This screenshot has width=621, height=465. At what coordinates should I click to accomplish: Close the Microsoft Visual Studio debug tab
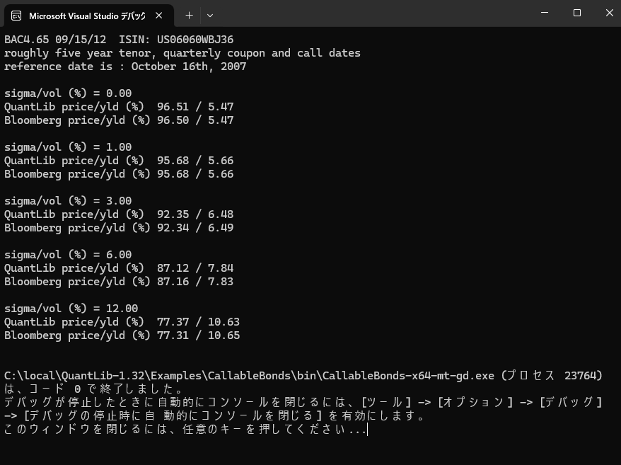click(159, 16)
